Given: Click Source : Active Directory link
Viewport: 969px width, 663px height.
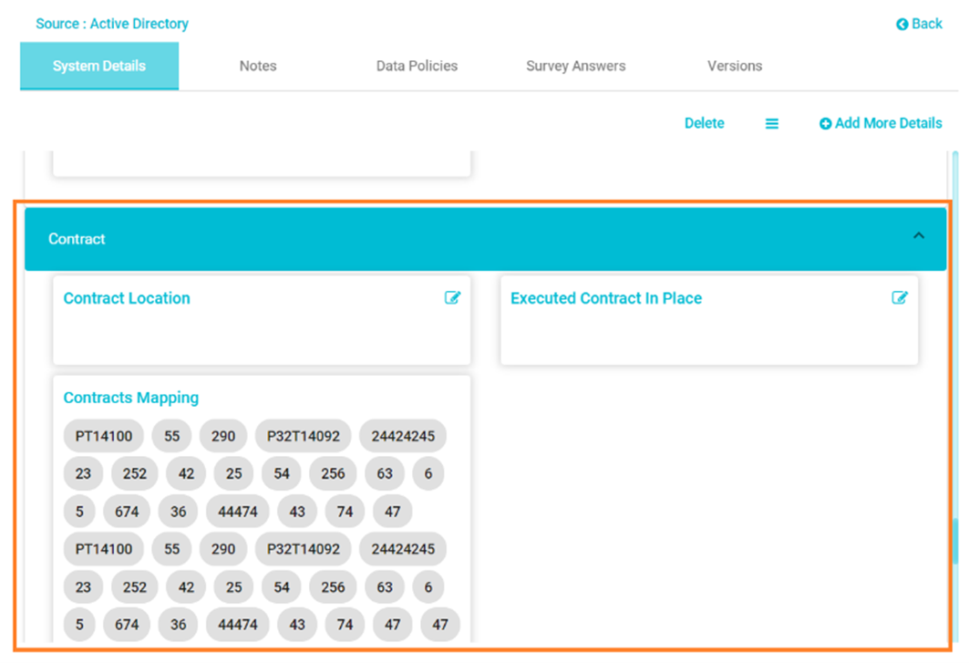Looking at the screenshot, I should (x=112, y=24).
